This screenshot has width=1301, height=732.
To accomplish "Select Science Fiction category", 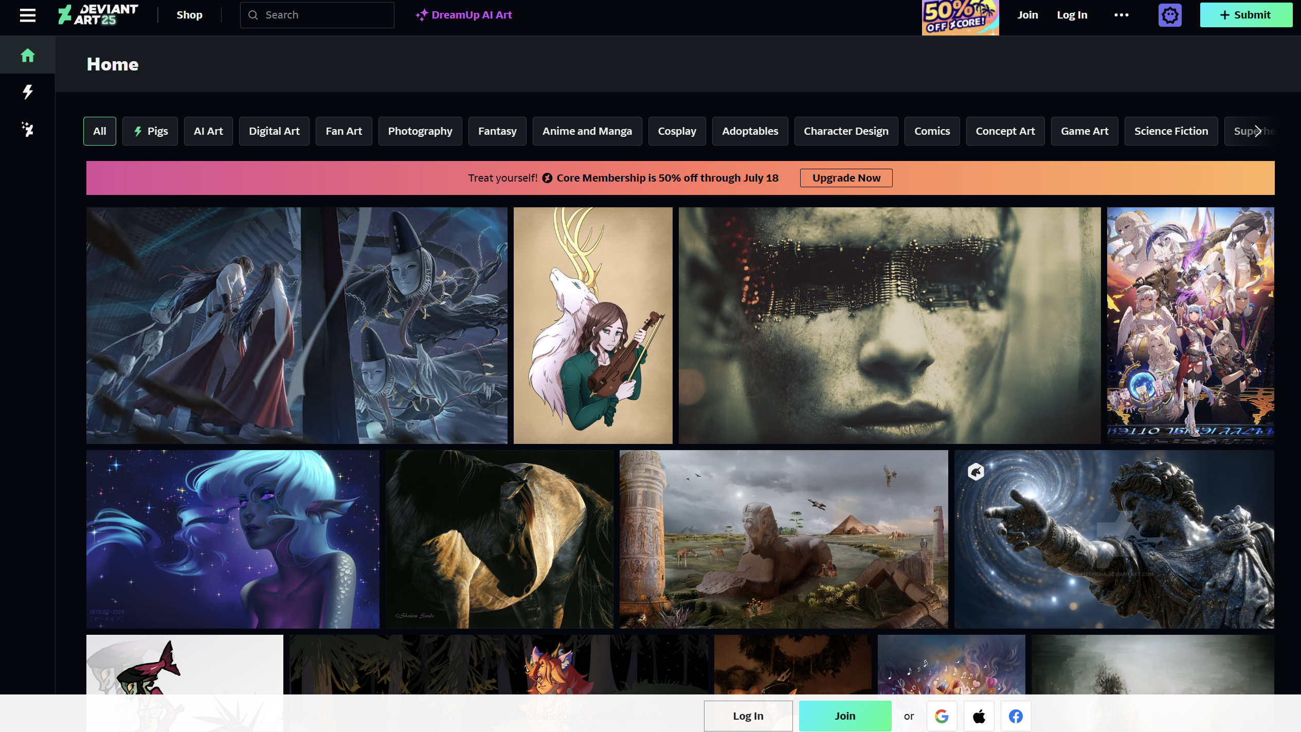I will 1171,131.
